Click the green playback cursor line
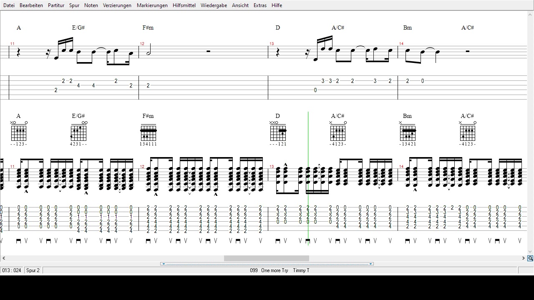The image size is (534, 300). [x=308, y=178]
